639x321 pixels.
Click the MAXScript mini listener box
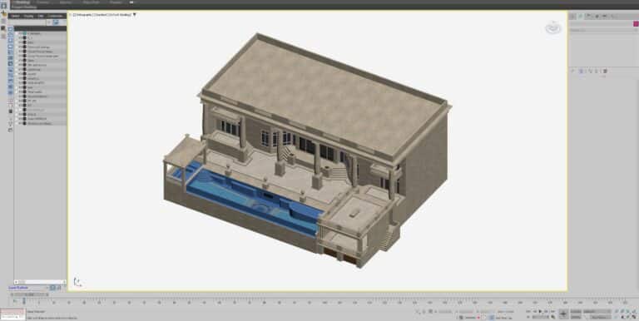(x=13, y=314)
